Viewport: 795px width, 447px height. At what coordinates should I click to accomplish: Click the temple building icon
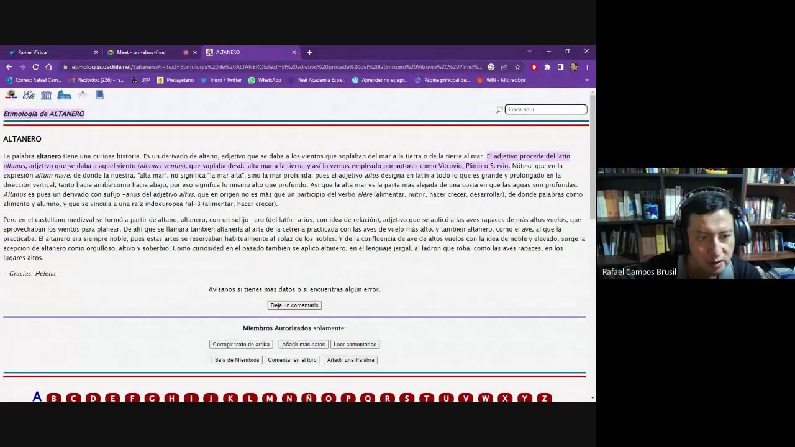(46, 95)
